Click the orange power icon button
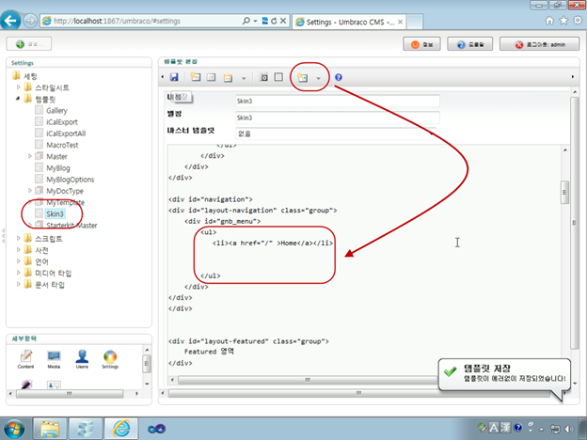587x440 pixels. (x=421, y=44)
